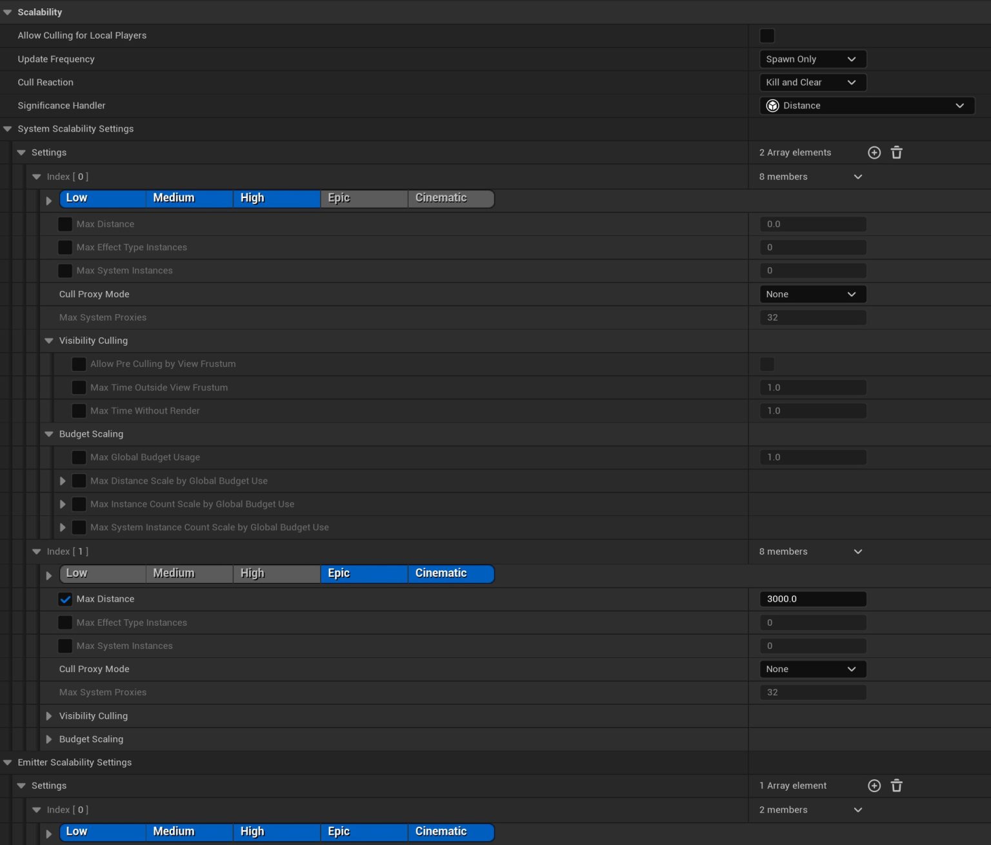
Task: Enable Allow Culling for Local Players
Action: tap(766, 35)
